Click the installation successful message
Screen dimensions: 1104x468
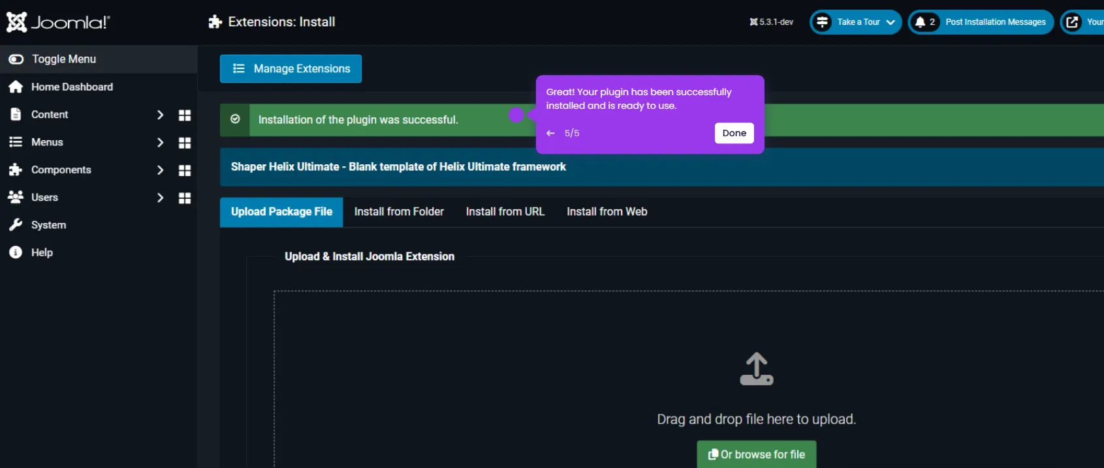tap(358, 120)
